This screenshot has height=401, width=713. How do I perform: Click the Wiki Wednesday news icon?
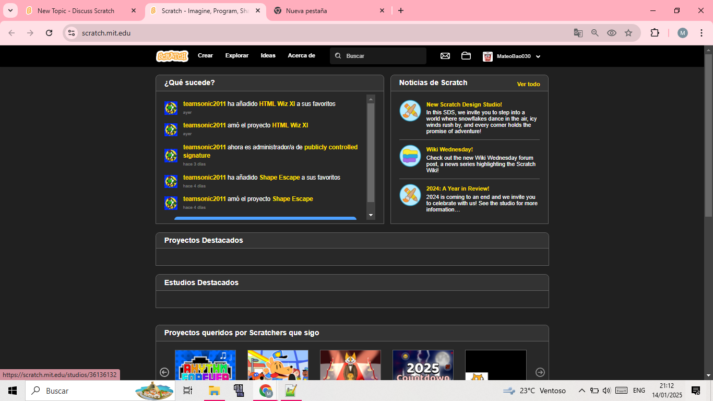coord(410,156)
